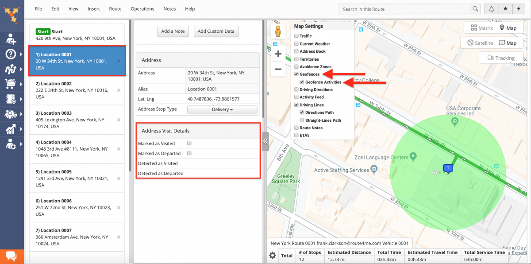Open the analytics chart sidebar icon

coord(11,128)
